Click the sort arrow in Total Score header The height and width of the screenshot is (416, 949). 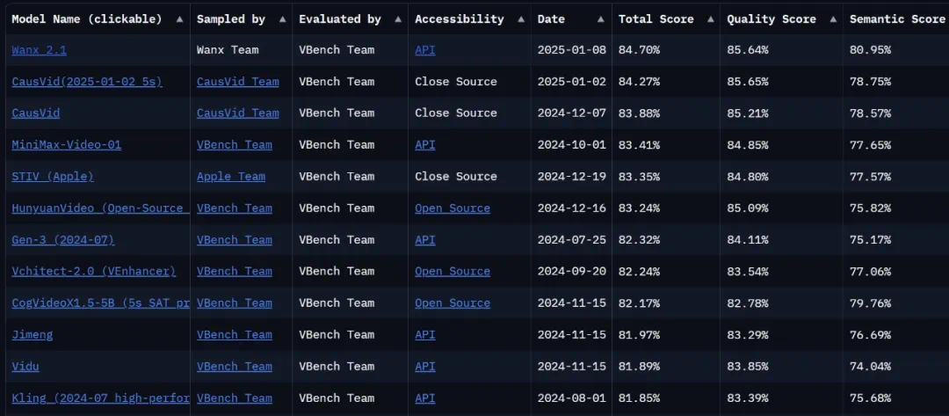(710, 18)
